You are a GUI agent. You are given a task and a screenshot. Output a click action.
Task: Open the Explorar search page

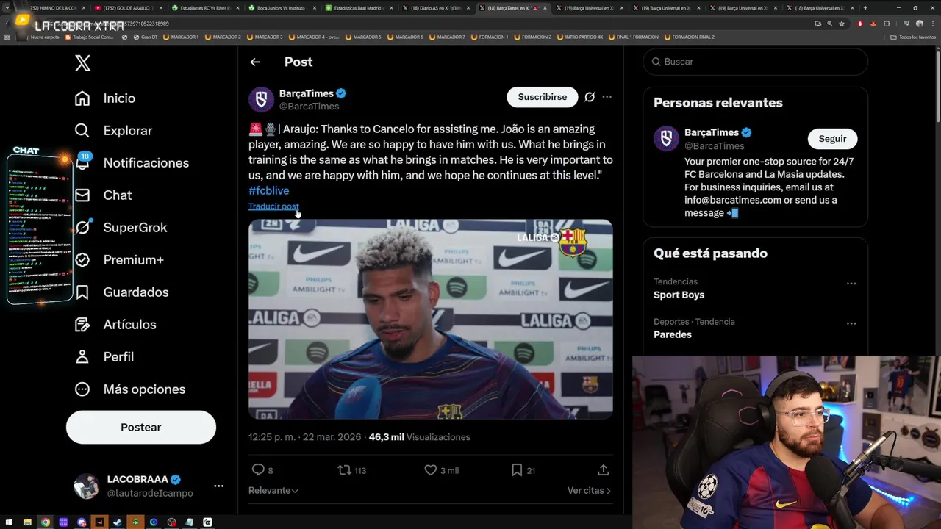point(114,131)
